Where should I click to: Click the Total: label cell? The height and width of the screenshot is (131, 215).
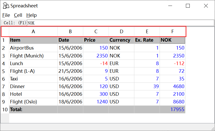click(33, 110)
